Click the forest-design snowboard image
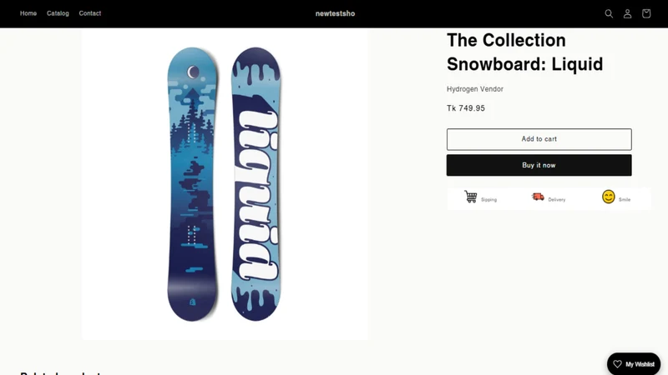This screenshot has width=668, height=375. pyautogui.click(x=193, y=184)
